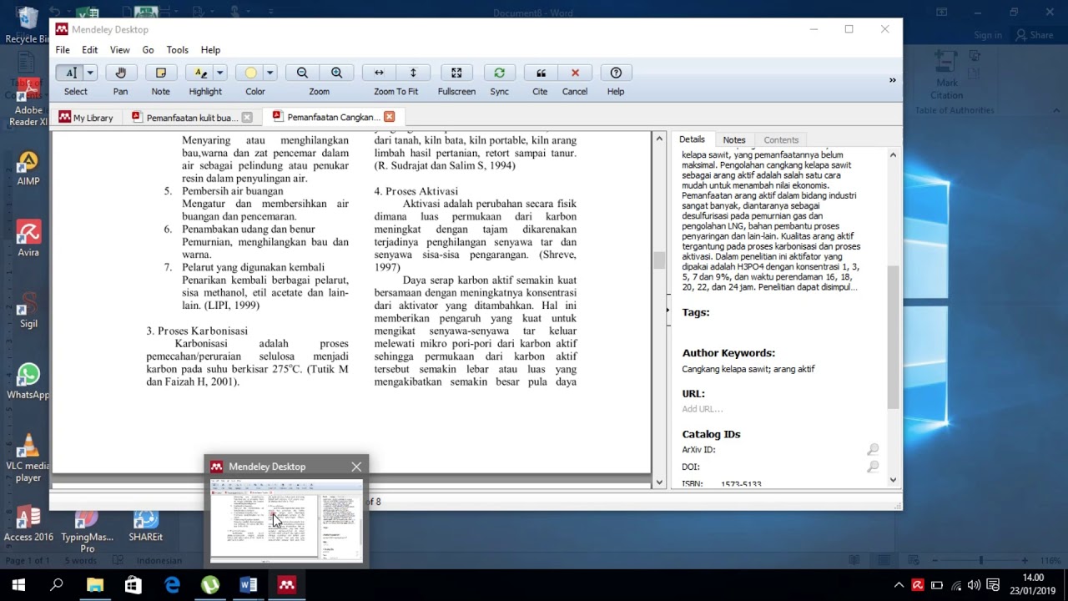Viewport: 1068px width, 601px height.
Task: Switch to My Library tab
Action: point(86,118)
